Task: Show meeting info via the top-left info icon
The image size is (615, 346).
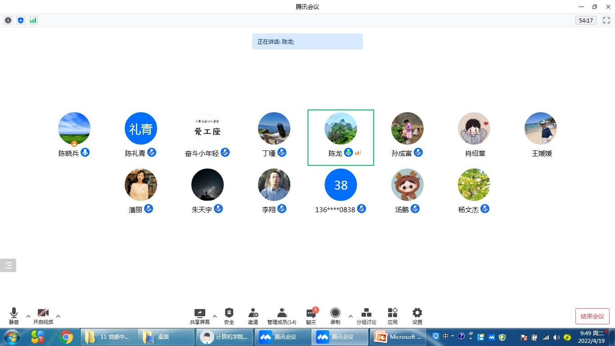Action: click(8, 20)
